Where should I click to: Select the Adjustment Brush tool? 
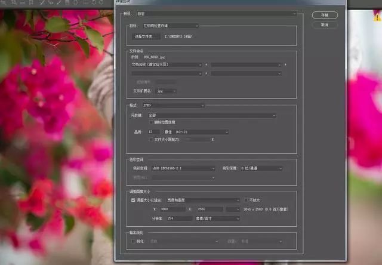(x=60, y=2)
